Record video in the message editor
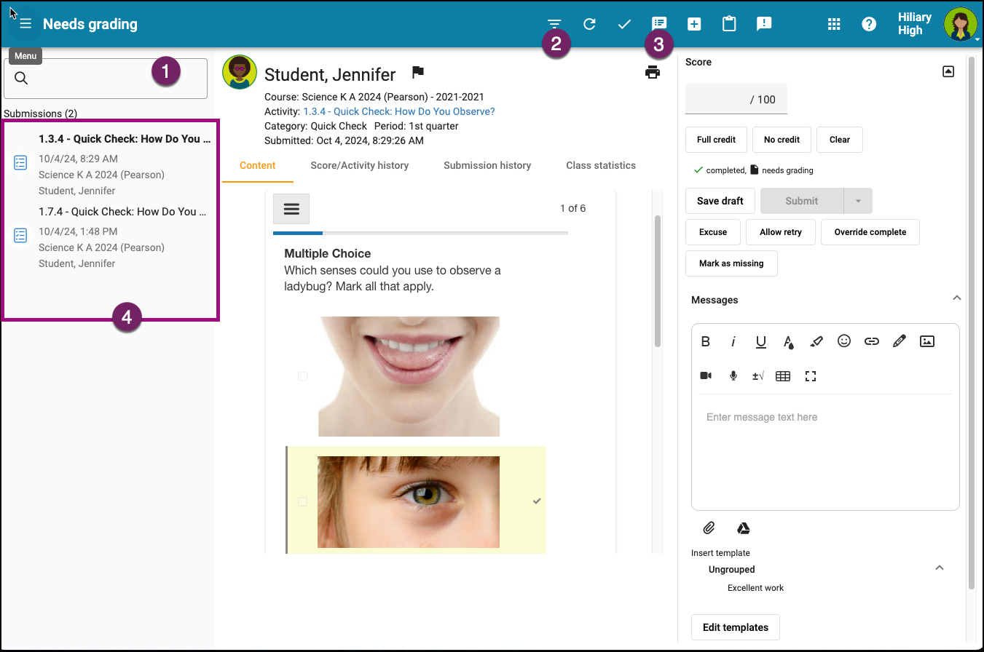984x652 pixels. click(x=706, y=375)
